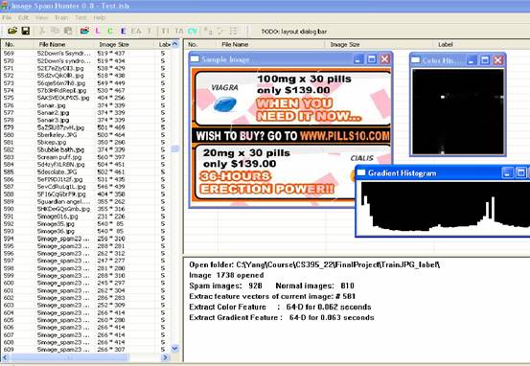Viewport: 530px width, 366px height.
Task: Select row 576 Sanair.jpg
Action: point(85,105)
